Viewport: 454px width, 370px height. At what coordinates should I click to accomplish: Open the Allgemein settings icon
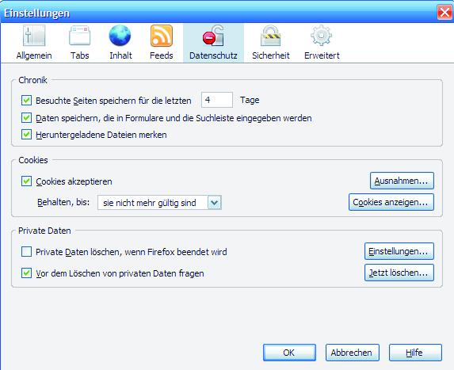34,36
